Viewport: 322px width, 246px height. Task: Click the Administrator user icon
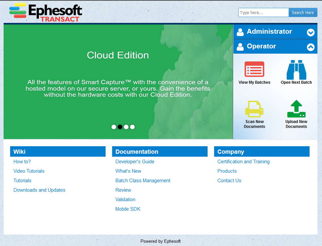point(240,32)
